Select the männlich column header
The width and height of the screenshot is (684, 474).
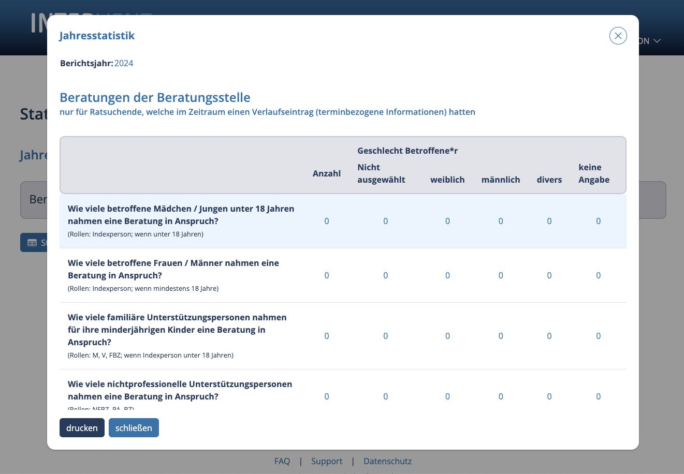coord(501,180)
